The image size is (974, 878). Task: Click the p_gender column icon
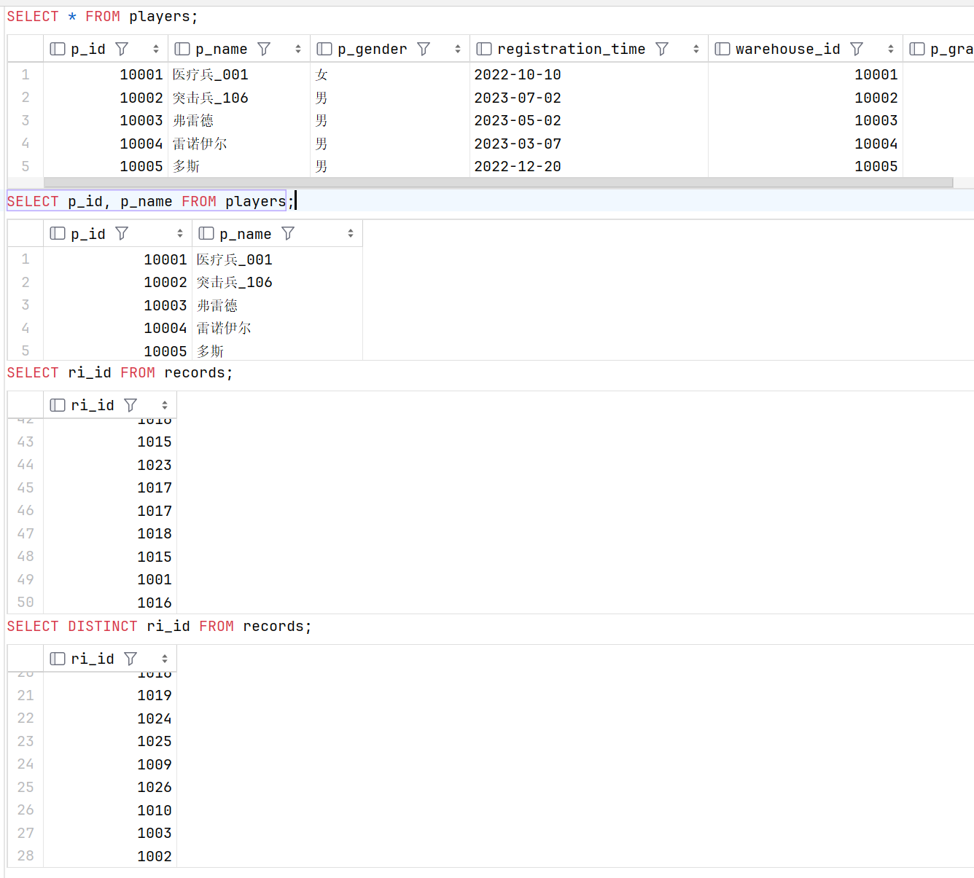coord(324,49)
